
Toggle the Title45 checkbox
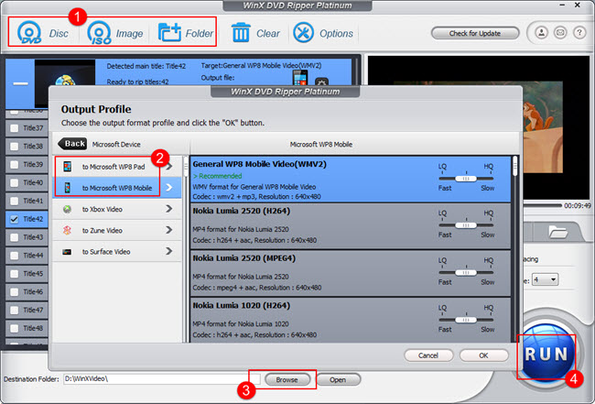point(15,274)
